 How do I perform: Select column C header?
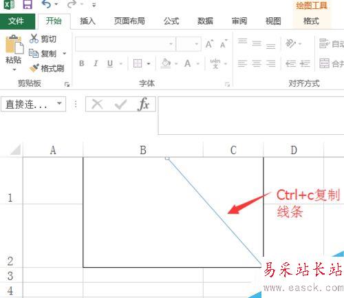pyautogui.click(x=233, y=150)
